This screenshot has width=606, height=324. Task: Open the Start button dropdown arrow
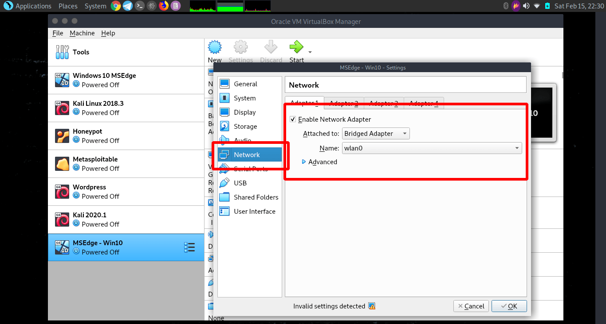[x=310, y=52]
